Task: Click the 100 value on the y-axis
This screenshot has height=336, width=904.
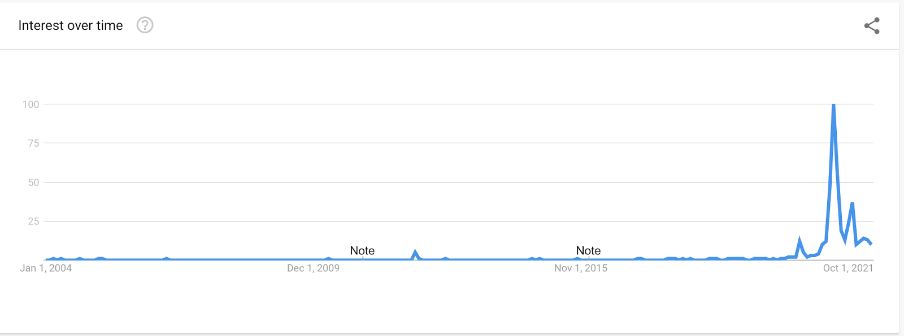Action: pos(31,104)
